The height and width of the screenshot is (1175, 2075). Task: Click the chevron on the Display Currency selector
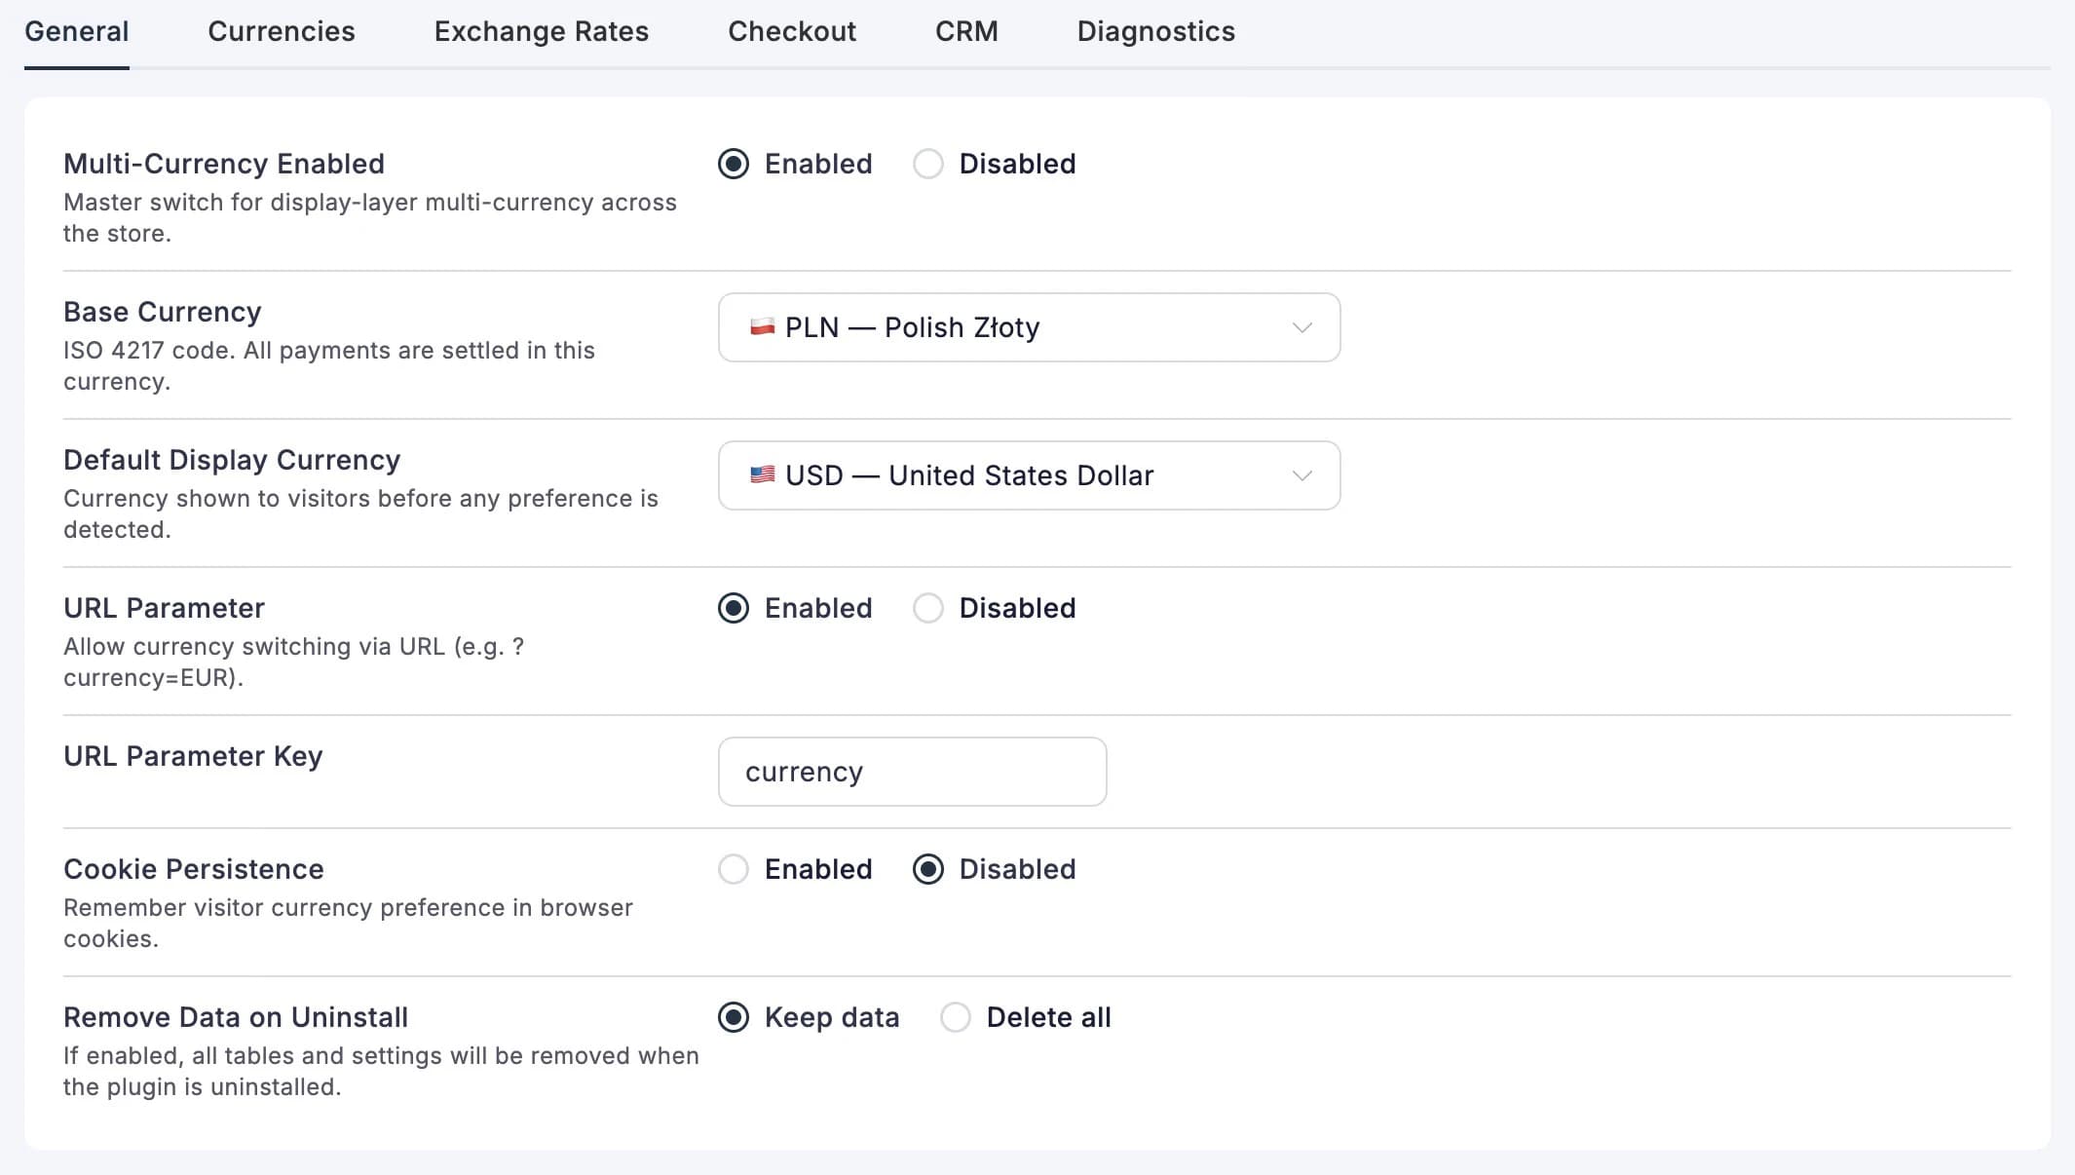(x=1302, y=475)
